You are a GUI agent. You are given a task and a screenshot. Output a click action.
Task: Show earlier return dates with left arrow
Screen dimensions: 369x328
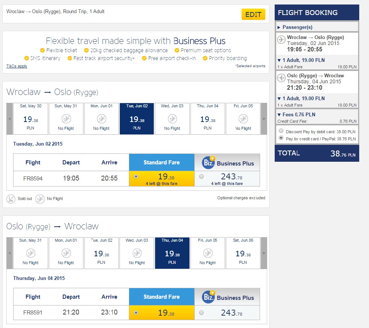coord(10,253)
